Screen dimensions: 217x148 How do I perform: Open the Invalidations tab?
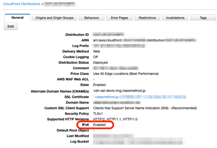[175, 18]
